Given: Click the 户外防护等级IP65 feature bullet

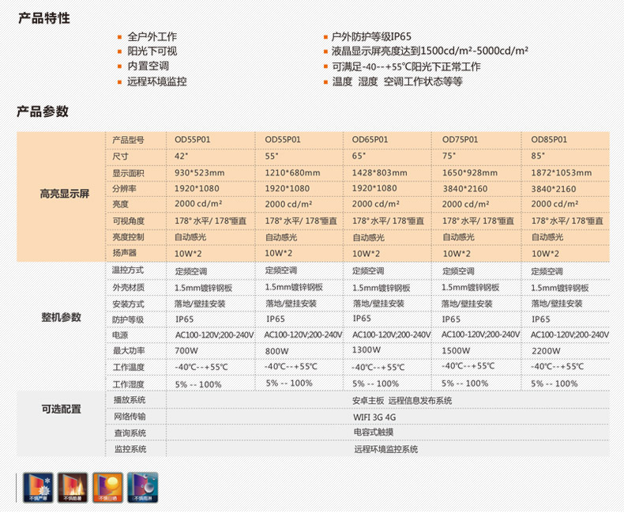Looking at the screenshot, I should [370, 36].
